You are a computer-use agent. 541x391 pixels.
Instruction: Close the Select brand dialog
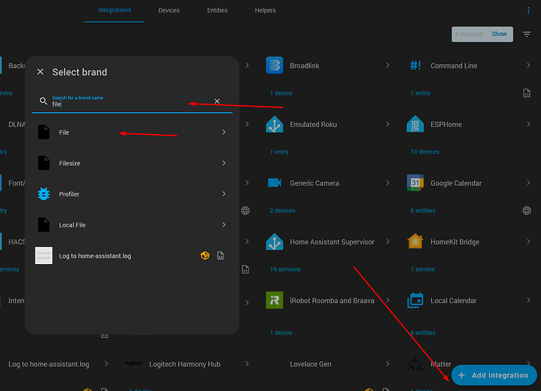41,72
